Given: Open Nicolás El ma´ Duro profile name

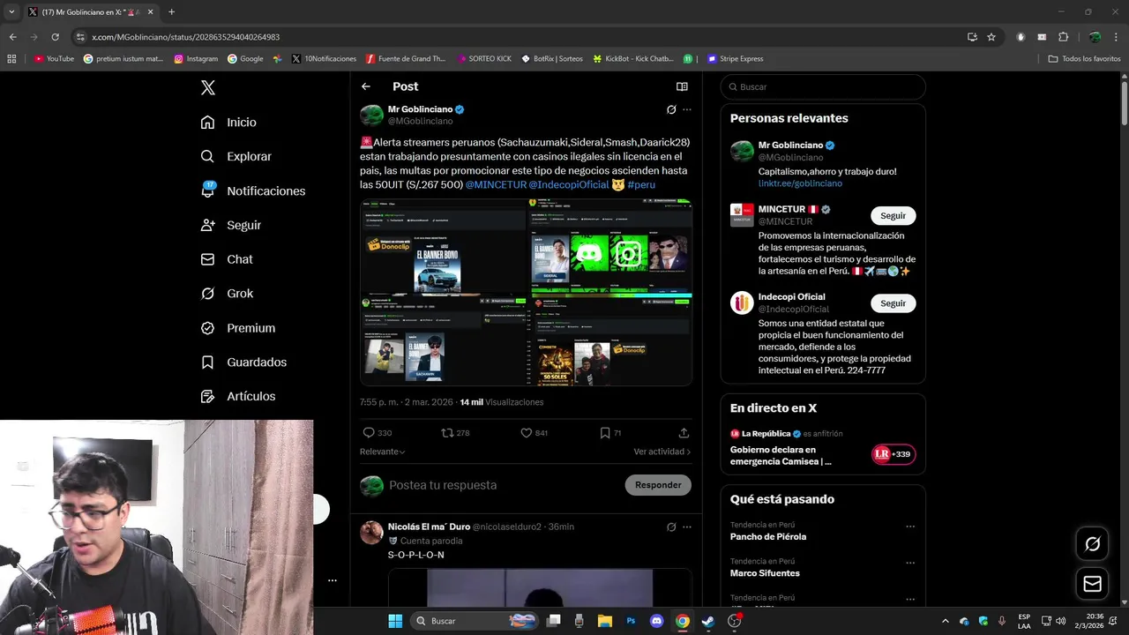Looking at the screenshot, I should coord(428,527).
